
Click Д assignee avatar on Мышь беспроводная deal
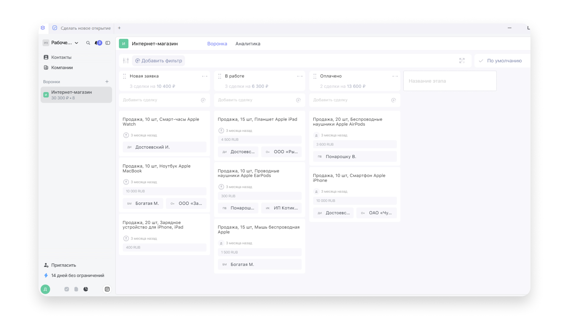(221, 243)
